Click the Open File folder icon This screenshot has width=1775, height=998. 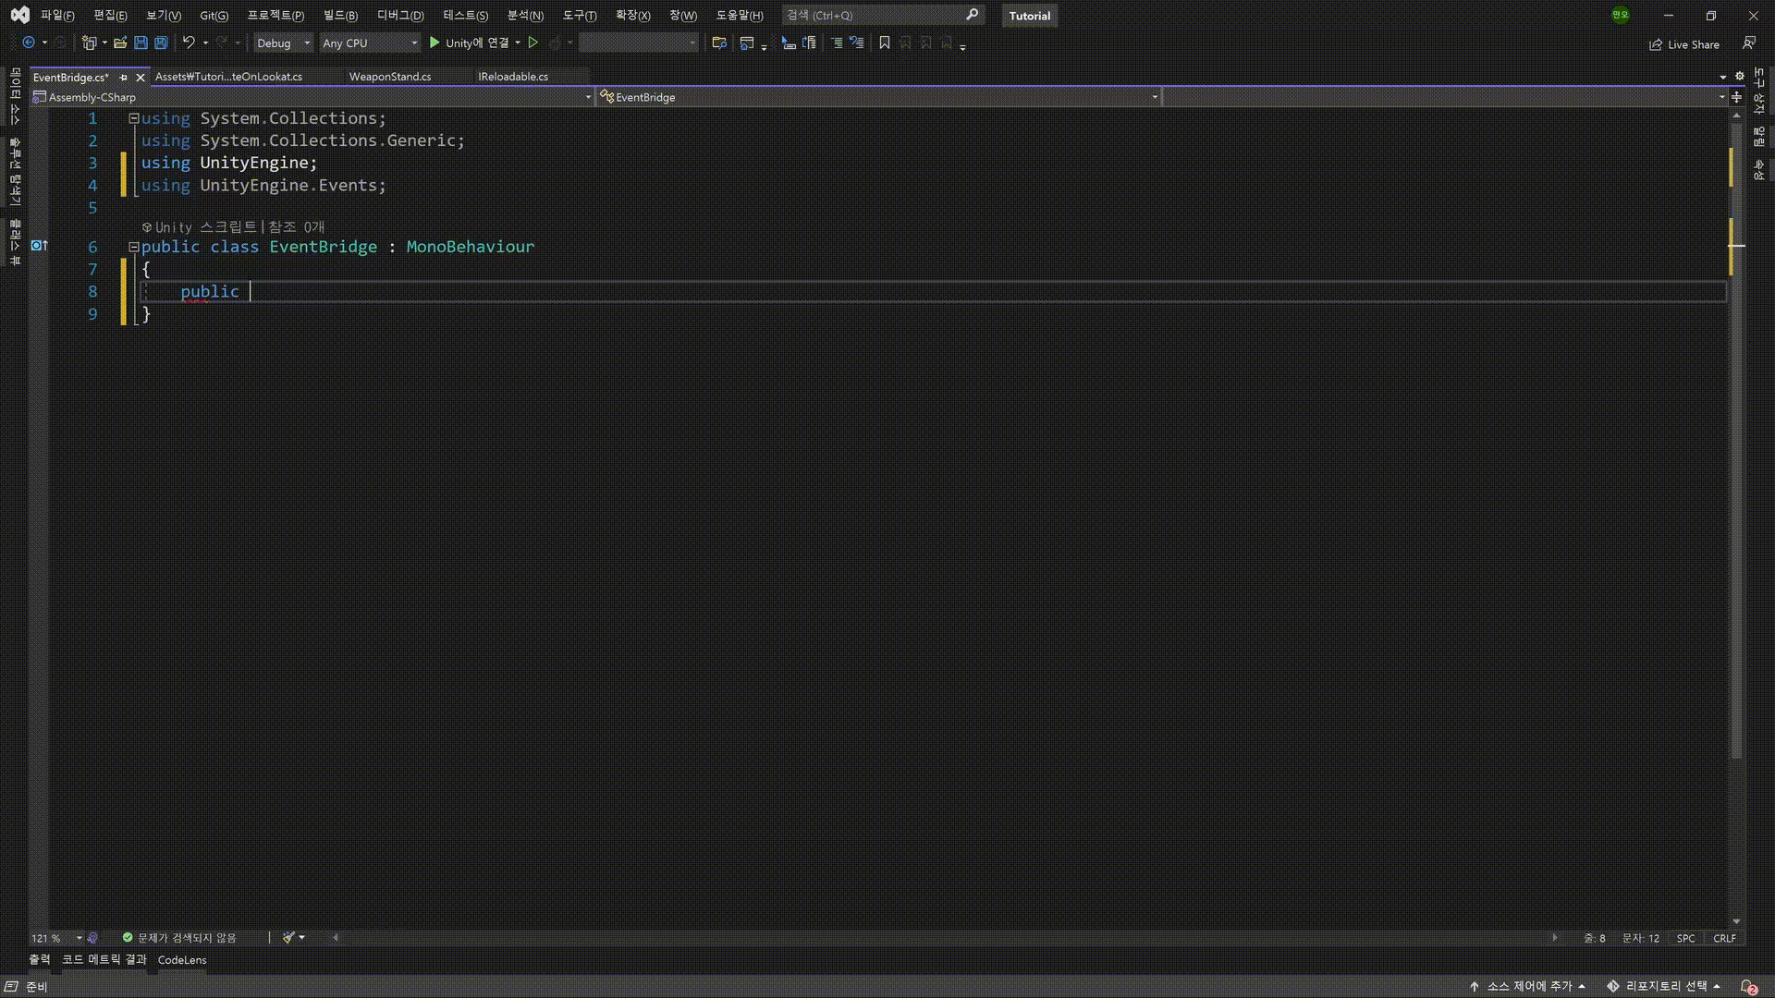(x=120, y=43)
